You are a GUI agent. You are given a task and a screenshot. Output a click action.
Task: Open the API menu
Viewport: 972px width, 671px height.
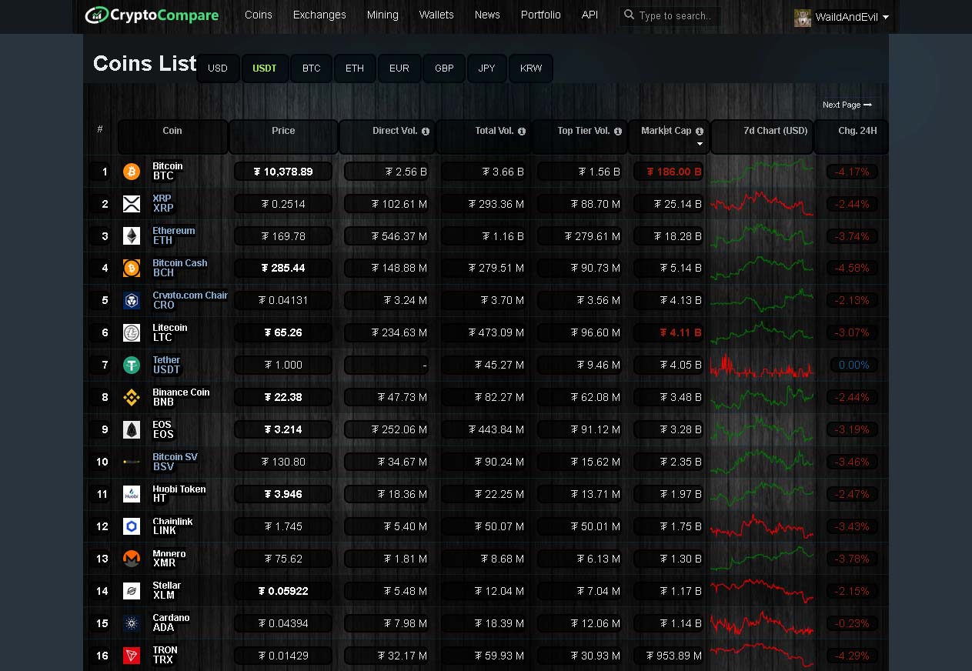(x=590, y=15)
